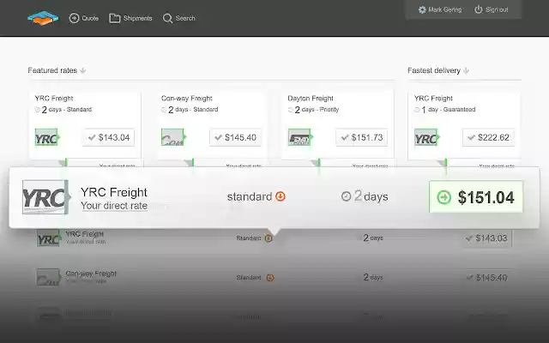
Task: Select the $151.73 Dayton Freight featured rate
Action: pyautogui.click(x=362, y=137)
